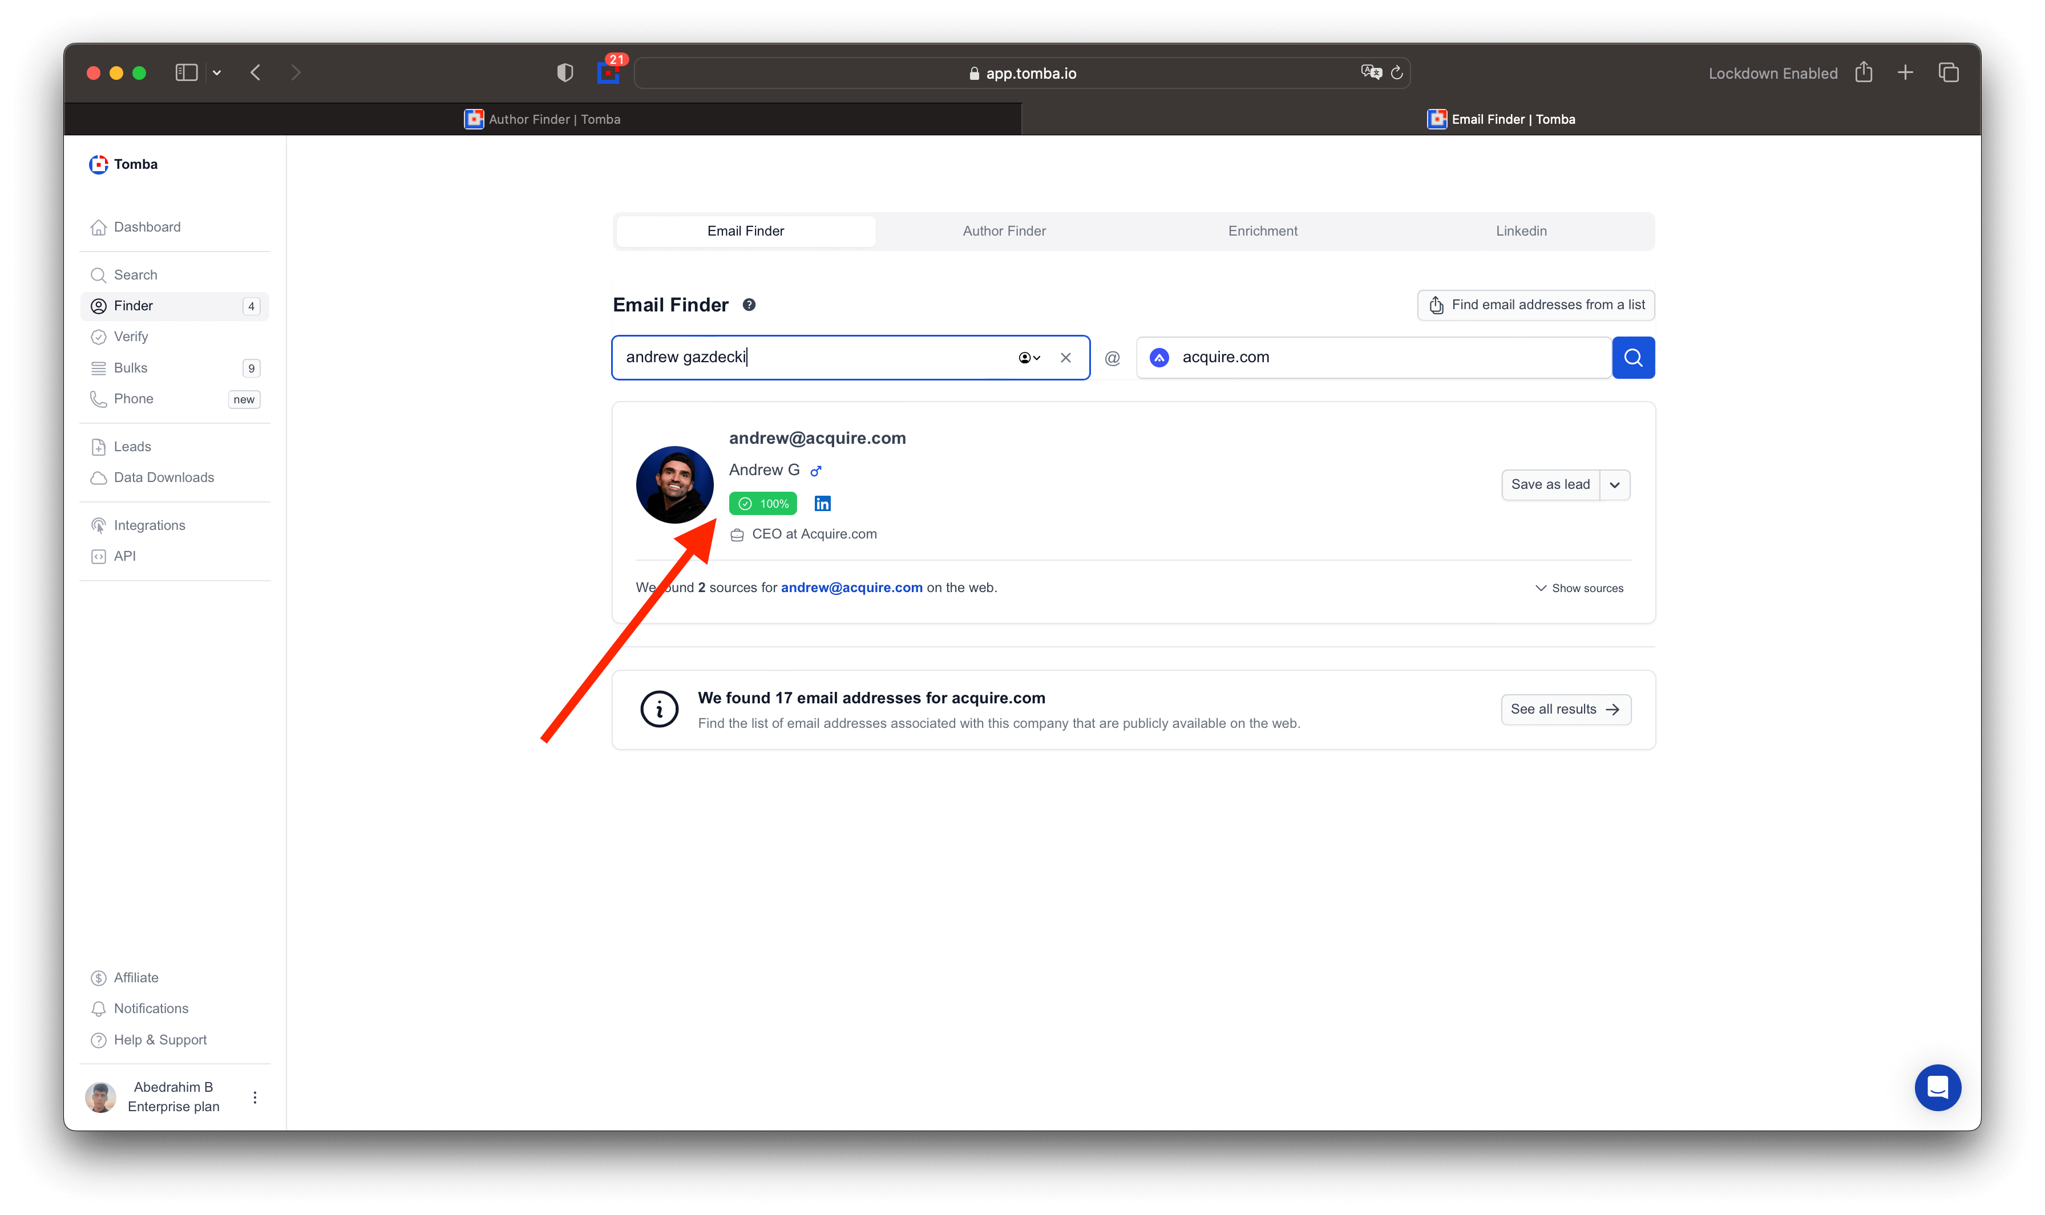Screen dimensions: 2045x1215
Task: Switch to the Enrichment tab
Action: pyautogui.click(x=1262, y=231)
